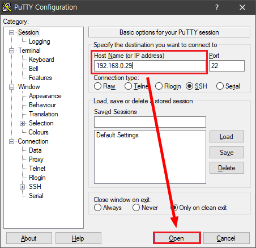Open the Logging category
This screenshot has height=248, width=256.
click(x=40, y=41)
